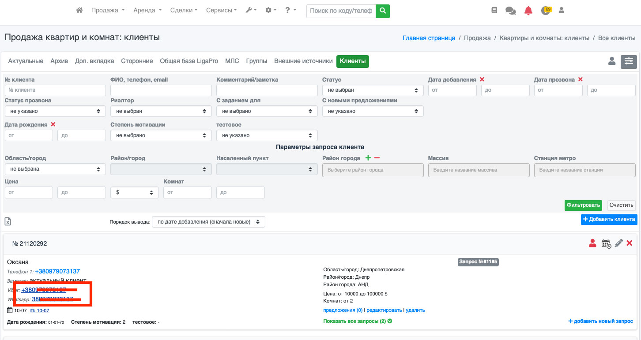
Task: Open calendar schedule icon for client
Action: (x=606, y=243)
